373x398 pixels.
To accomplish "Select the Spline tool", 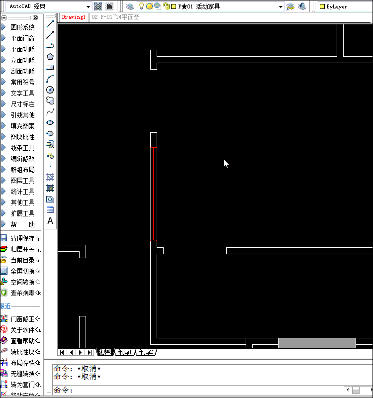I will pyautogui.click(x=50, y=111).
